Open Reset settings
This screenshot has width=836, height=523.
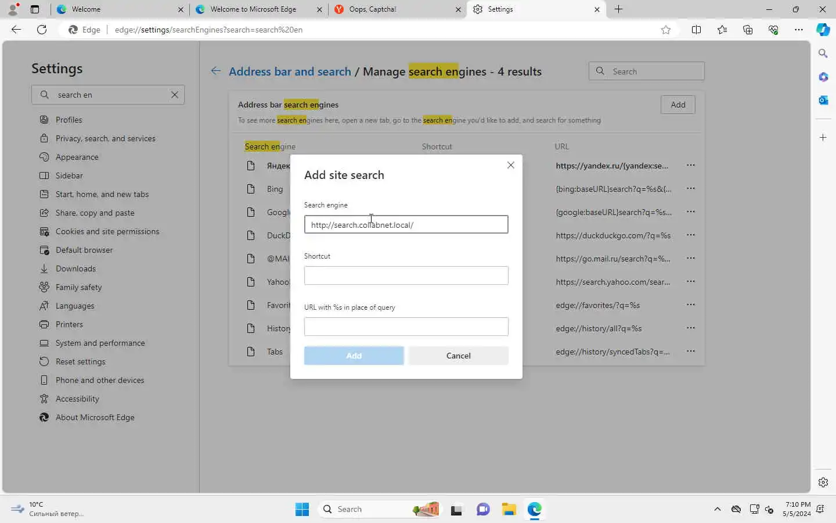coord(80,361)
